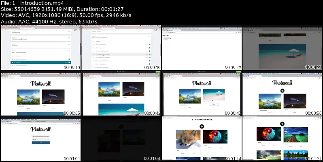Click the beach umbrella photo in the 00:00:48 frame
Image resolution: width=323 pixels, height=162 pixels.
coord(214,95)
